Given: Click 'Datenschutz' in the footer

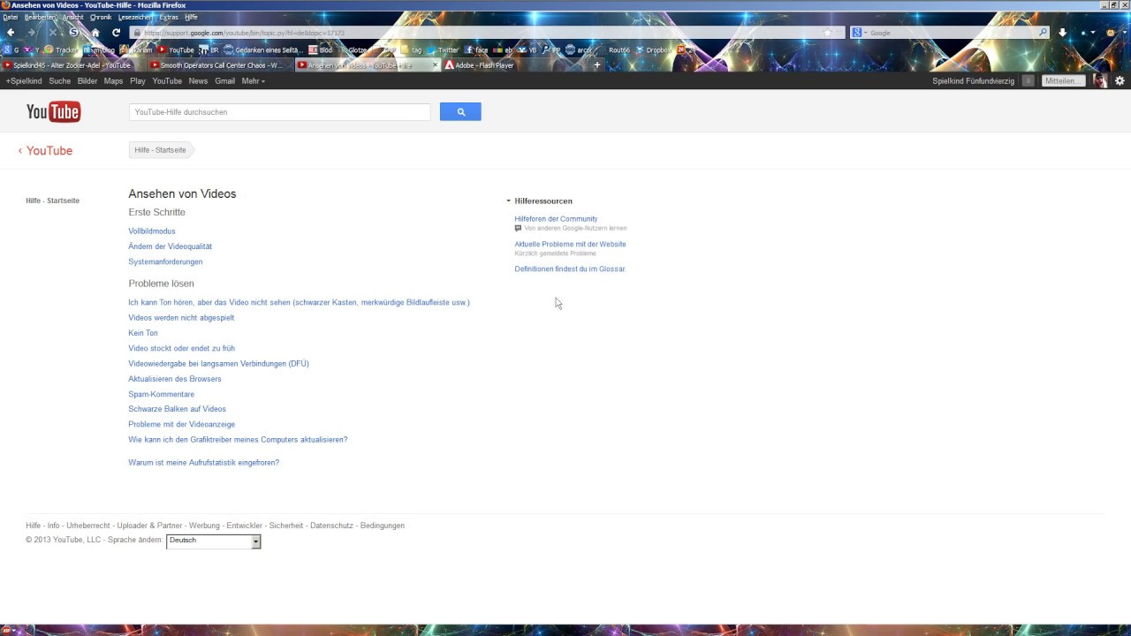Looking at the screenshot, I should (x=331, y=526).
